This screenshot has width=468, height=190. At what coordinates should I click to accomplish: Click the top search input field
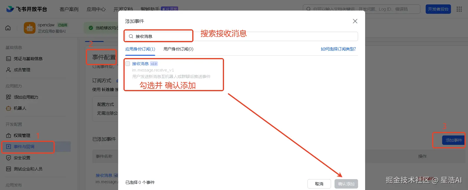click(x=362, y=9)
